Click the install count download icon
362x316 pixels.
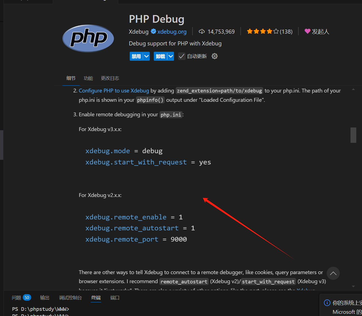pos(202,31)
